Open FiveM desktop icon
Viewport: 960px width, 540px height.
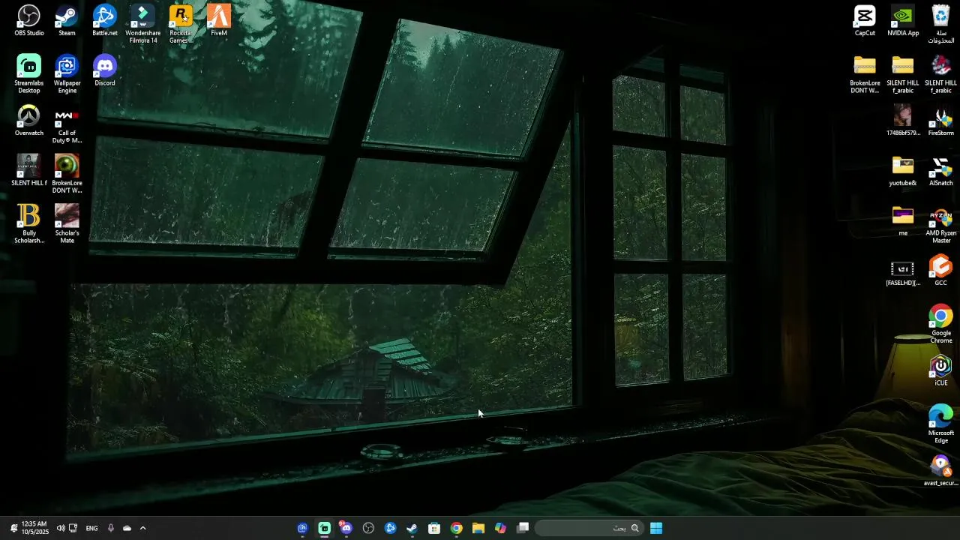click(x=219, y=20)
